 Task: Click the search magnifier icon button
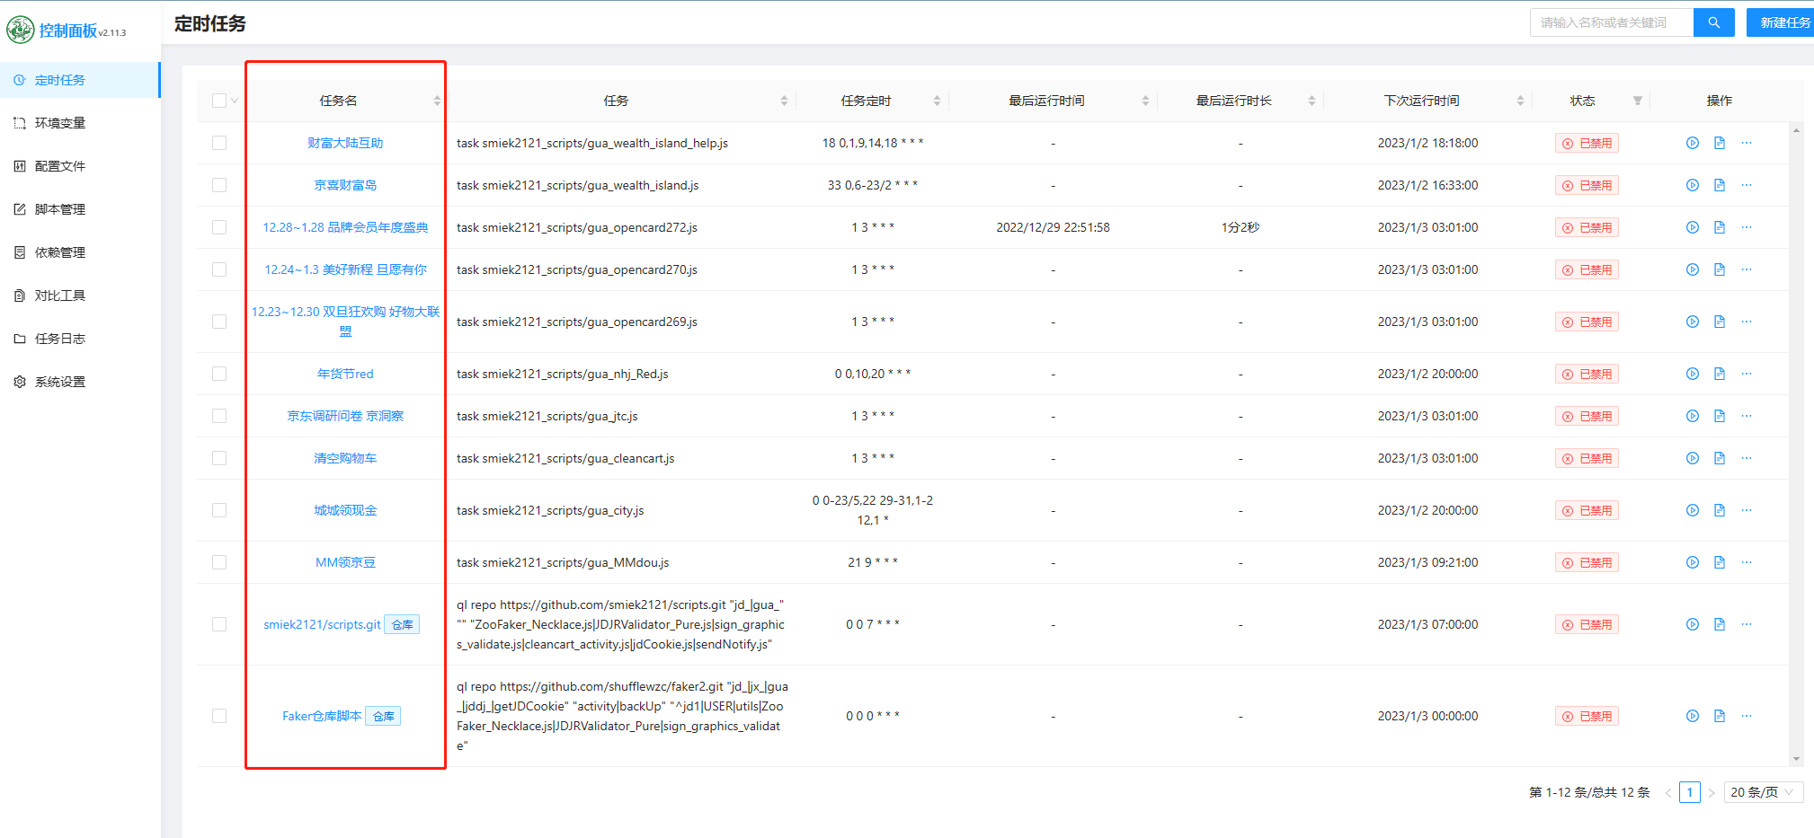pyautogui.click(x=1713, y=22)
